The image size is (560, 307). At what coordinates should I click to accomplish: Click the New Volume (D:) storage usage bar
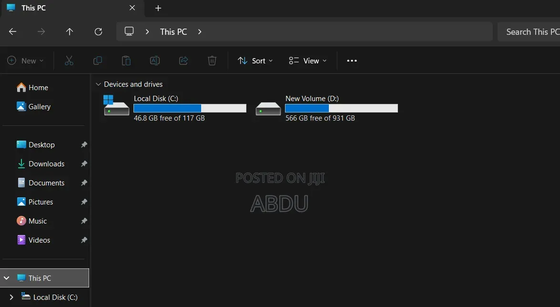click(x=341, y=108)
